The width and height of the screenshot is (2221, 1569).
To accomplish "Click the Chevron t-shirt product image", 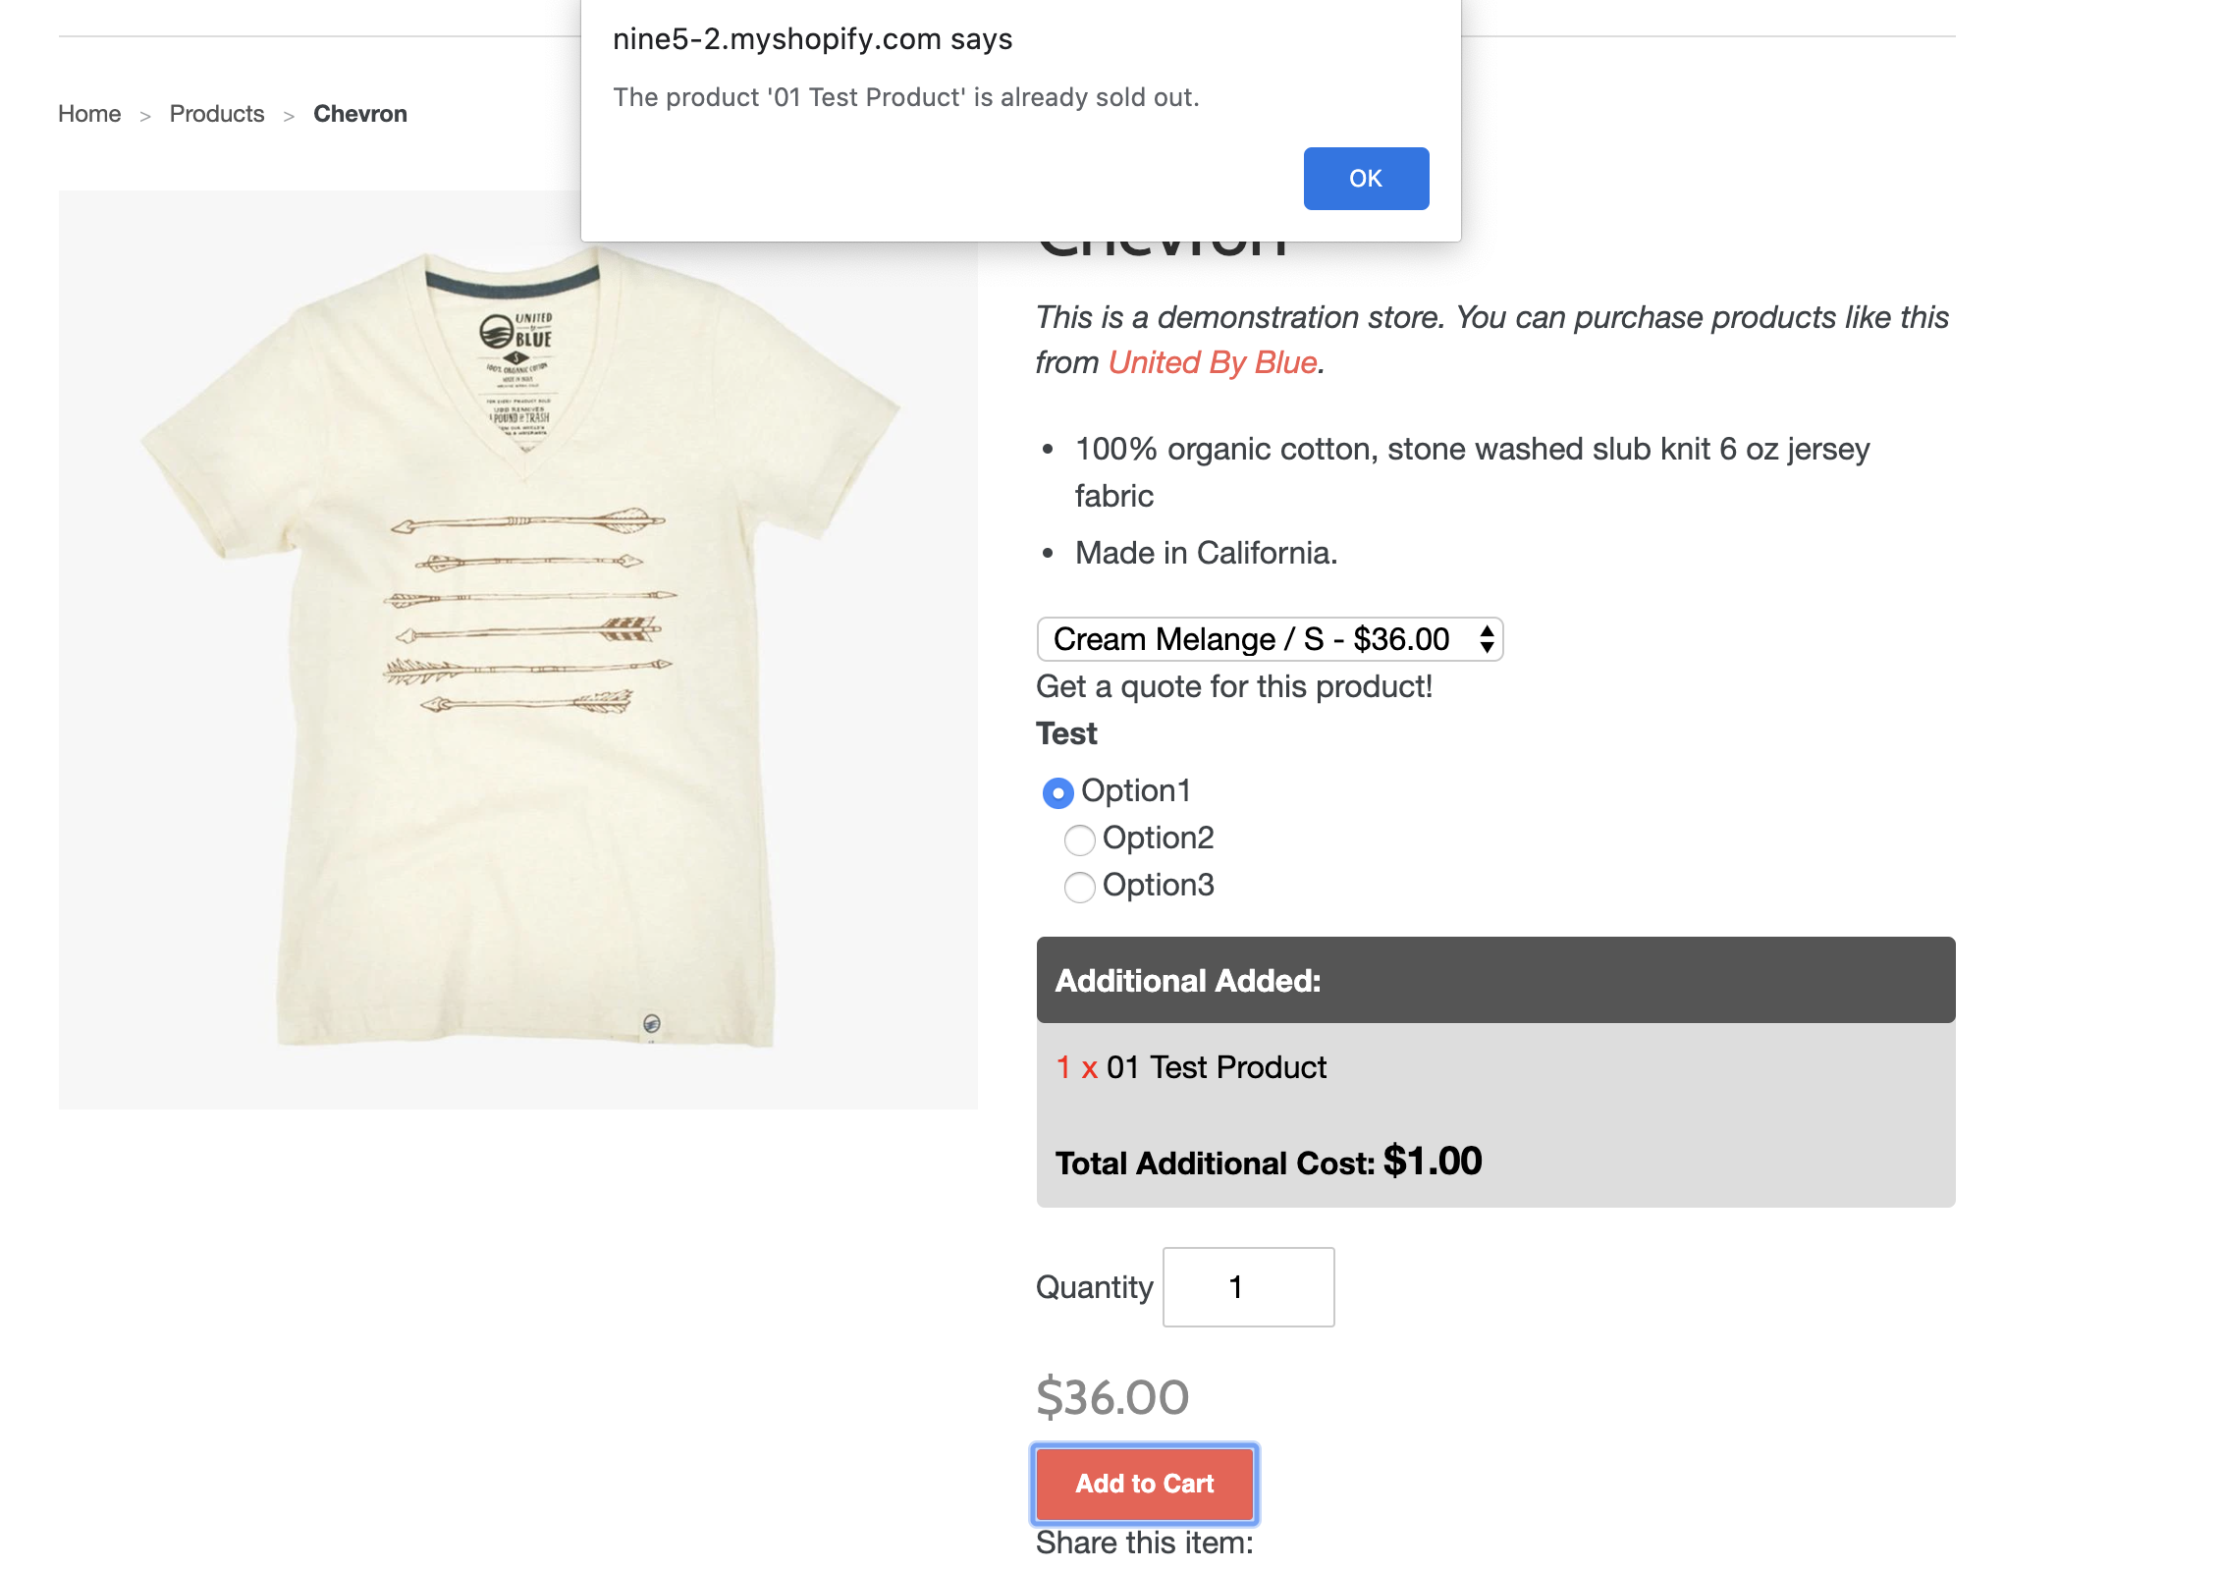I will (x=518, y=649).
